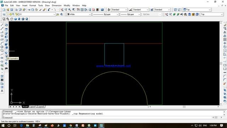Select the Polygon draw tool
Image resolution: width=227 pixels, height=128 pixels.
[2, 36]
